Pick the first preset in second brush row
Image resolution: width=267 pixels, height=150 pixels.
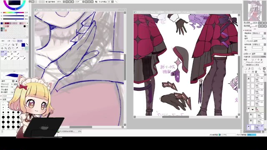[x=4, y=58]
